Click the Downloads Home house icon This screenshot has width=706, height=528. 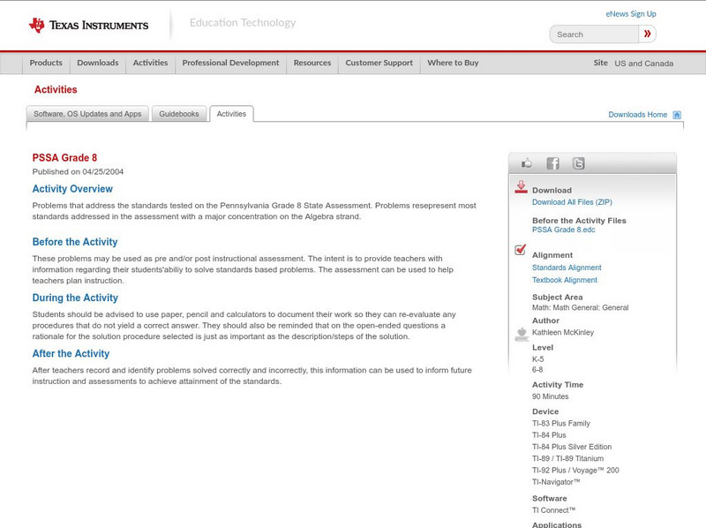coord(677,115)
